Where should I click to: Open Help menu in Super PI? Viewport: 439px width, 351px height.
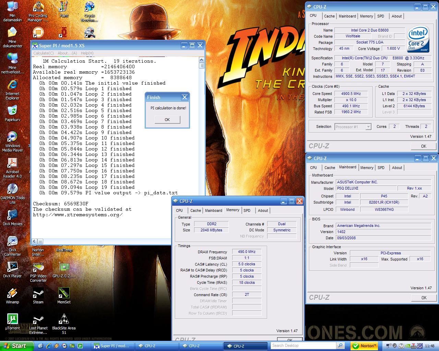[x=87, y=53]
